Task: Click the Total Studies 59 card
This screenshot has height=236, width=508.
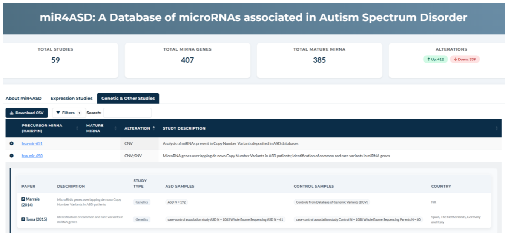Action: click(60, 60)
